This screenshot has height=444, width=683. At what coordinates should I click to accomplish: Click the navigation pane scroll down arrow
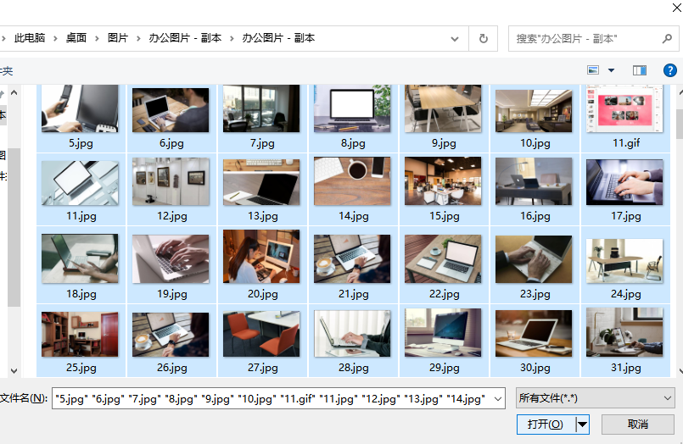click(x=14, y=371)
